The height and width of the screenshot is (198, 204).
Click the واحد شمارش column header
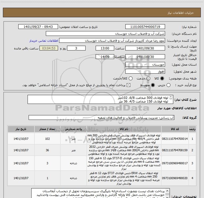(73, 129)
